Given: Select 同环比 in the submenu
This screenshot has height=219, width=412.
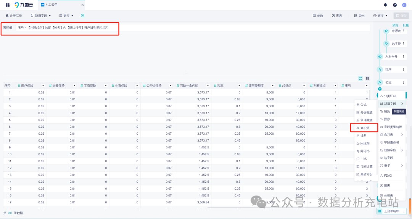Looking at the screenshot, I should point(366,151).
